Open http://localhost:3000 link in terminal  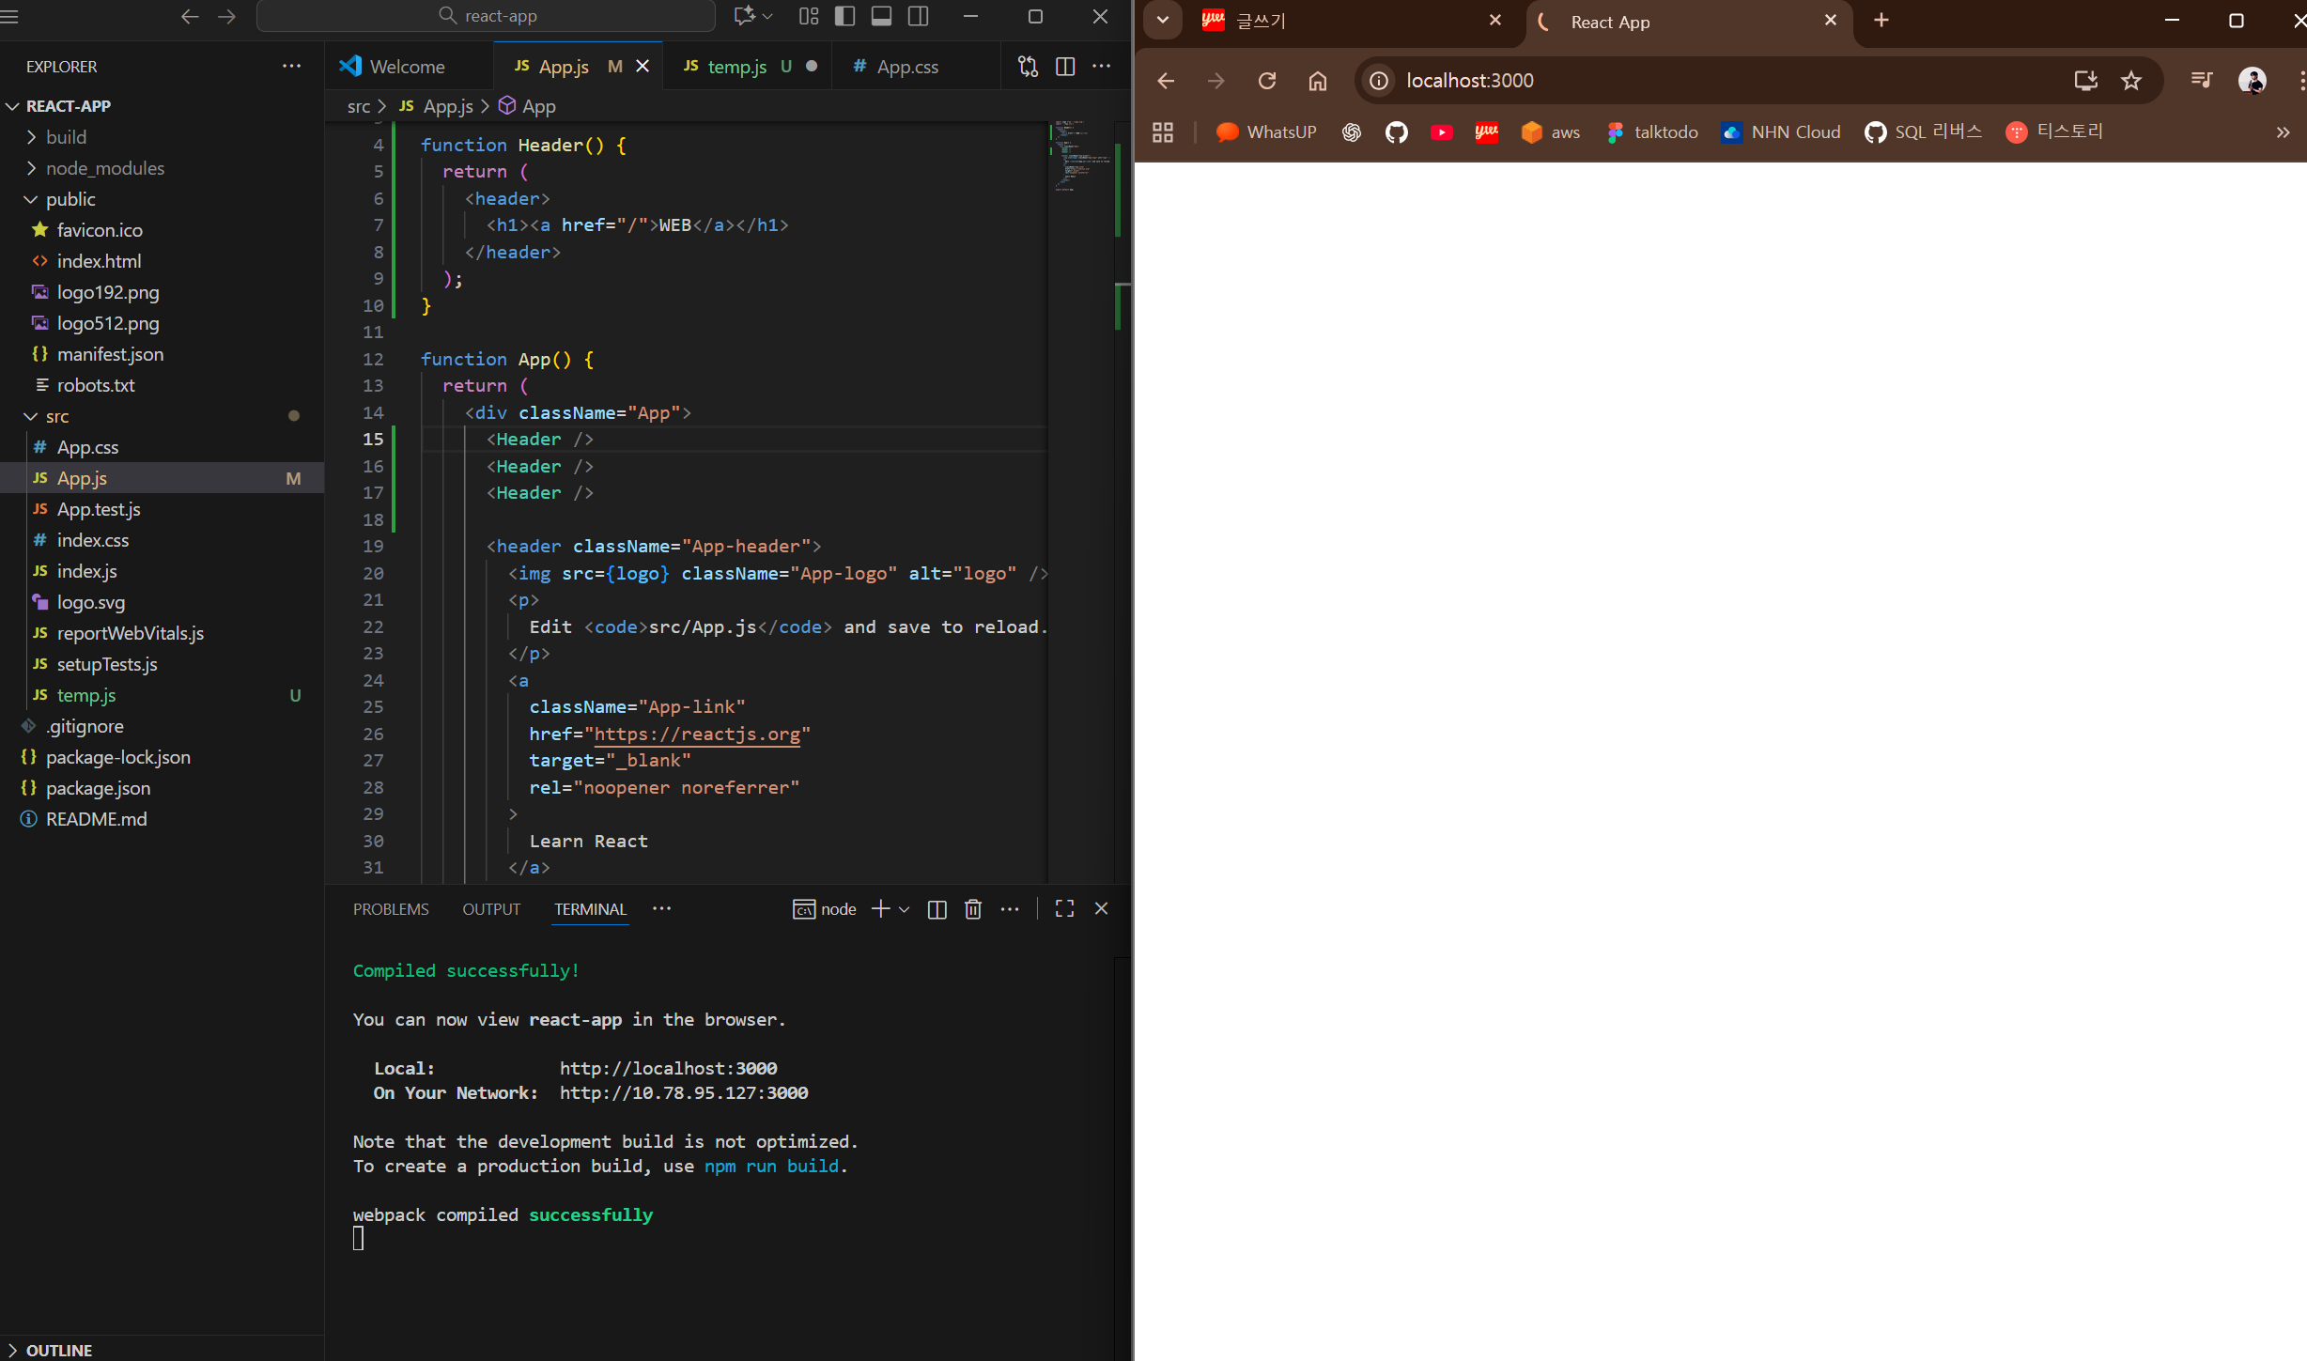pyautogui.click(x=668, y=1068)
